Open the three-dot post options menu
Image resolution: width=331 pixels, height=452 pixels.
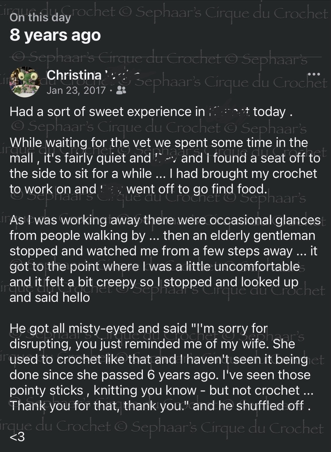click(x=314, y=74)
